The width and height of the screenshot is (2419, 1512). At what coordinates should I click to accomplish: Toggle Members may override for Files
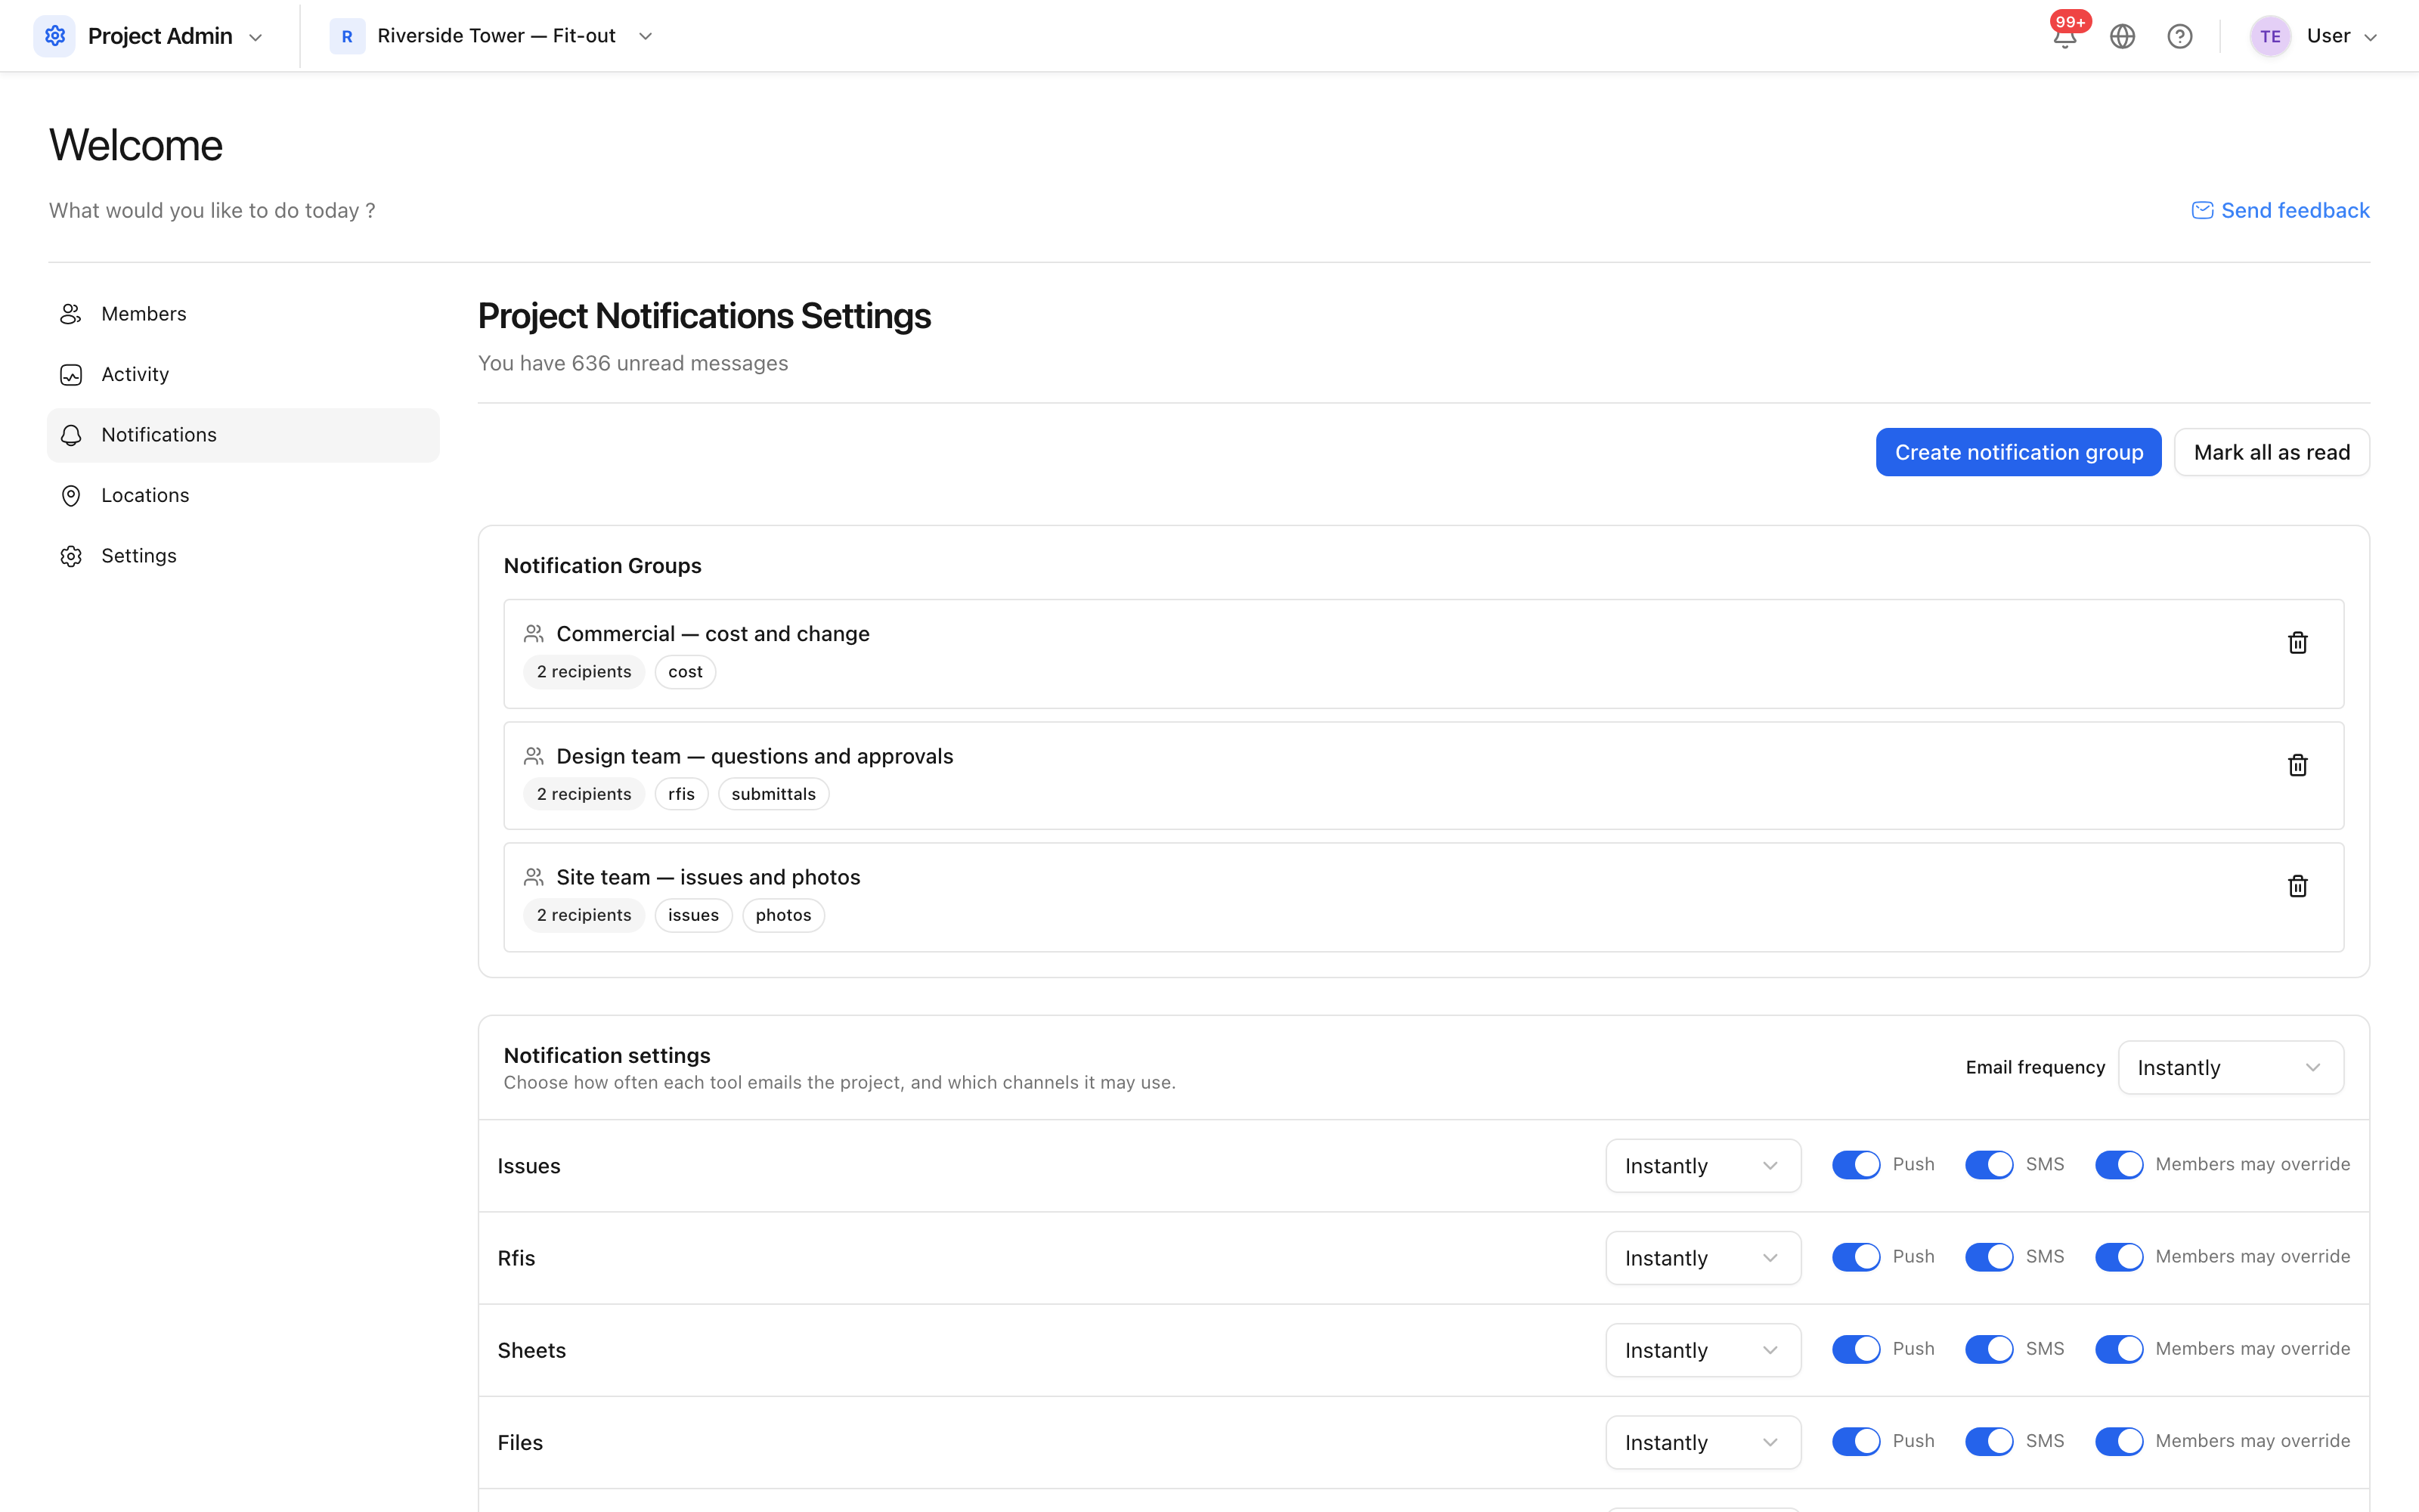(2119, 1441)
